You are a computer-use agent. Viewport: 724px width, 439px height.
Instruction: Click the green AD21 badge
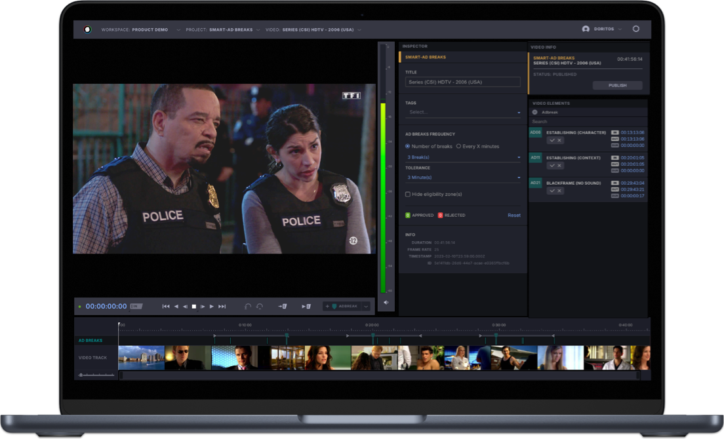[535, 183]
